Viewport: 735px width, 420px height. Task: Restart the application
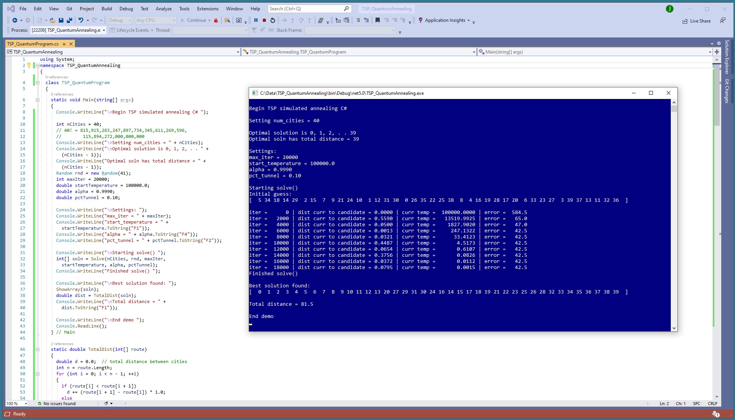[272, 20]
